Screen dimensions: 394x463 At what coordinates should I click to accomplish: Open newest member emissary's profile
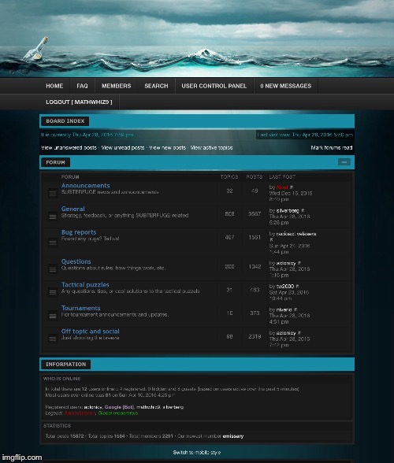233,436
